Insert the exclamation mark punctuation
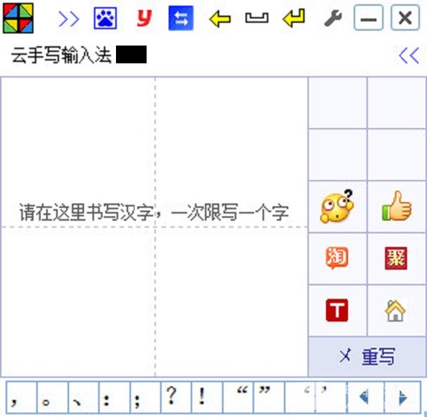 pyautogui.click(x=207, y=397)
